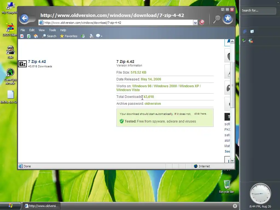Viewport: 280px width, 210px height.
Task: Click the May 14, 2006 release date
Action: (x=151, y=79)
